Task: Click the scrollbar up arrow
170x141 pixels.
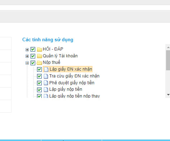Action: [x=168, y=47]
